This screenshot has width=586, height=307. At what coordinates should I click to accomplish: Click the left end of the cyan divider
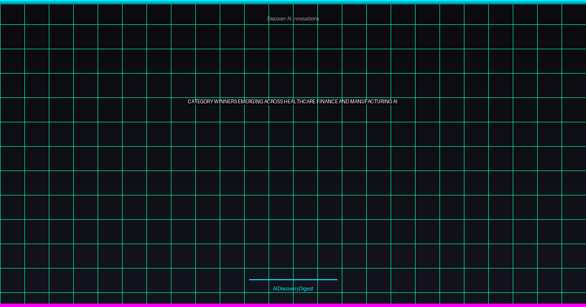point(251,280)
